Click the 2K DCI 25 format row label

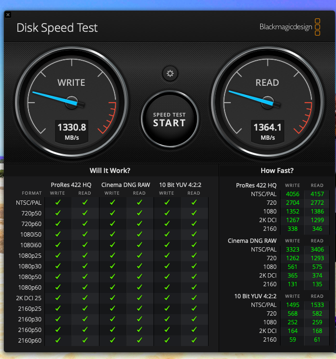coord(28,298)
